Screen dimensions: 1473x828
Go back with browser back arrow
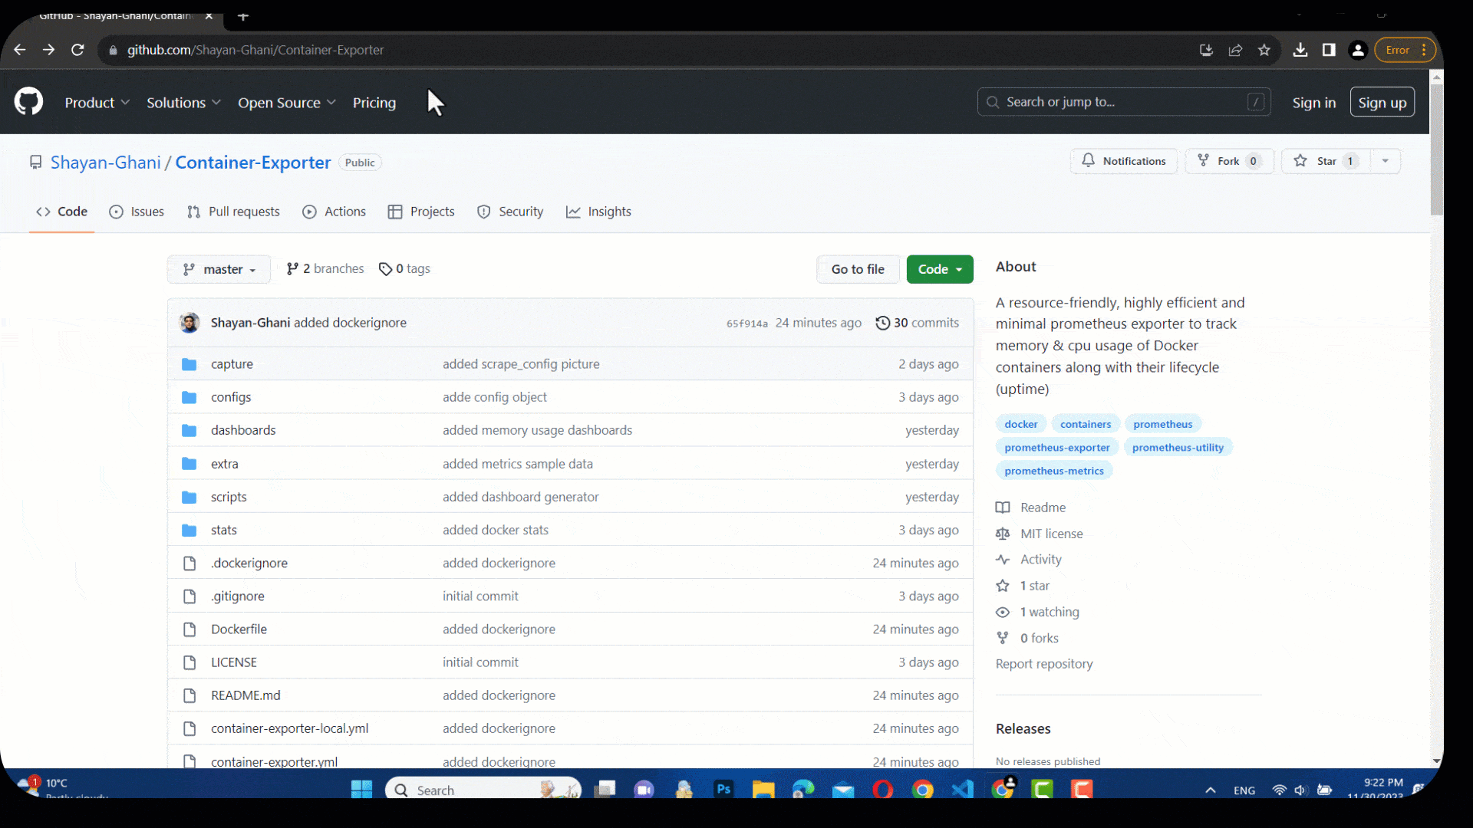click(20, 50)
